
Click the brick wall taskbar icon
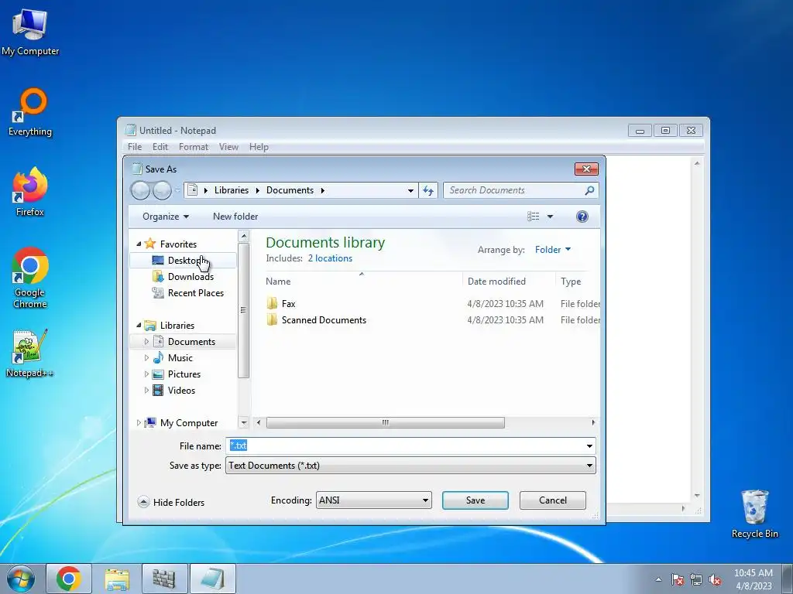[164, 579]
